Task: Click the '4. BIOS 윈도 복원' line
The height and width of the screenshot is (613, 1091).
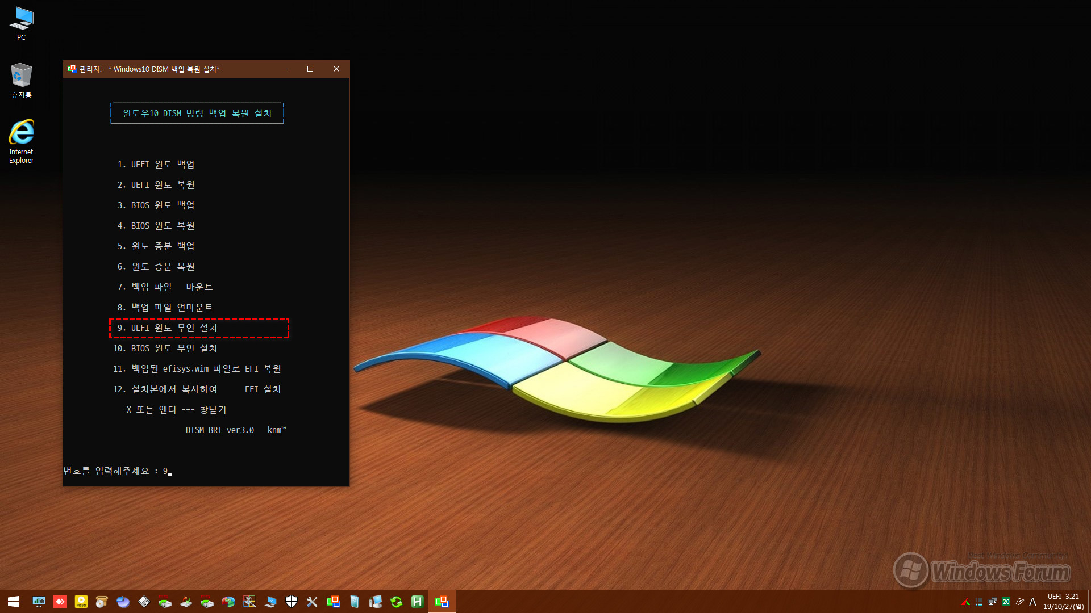Action: pos(156,226)
